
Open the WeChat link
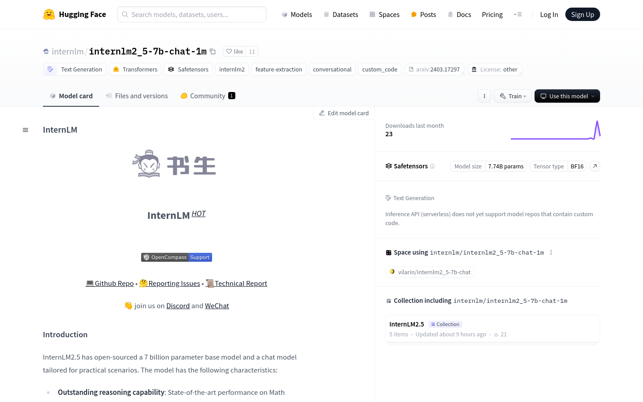click(x=217, y=306)
